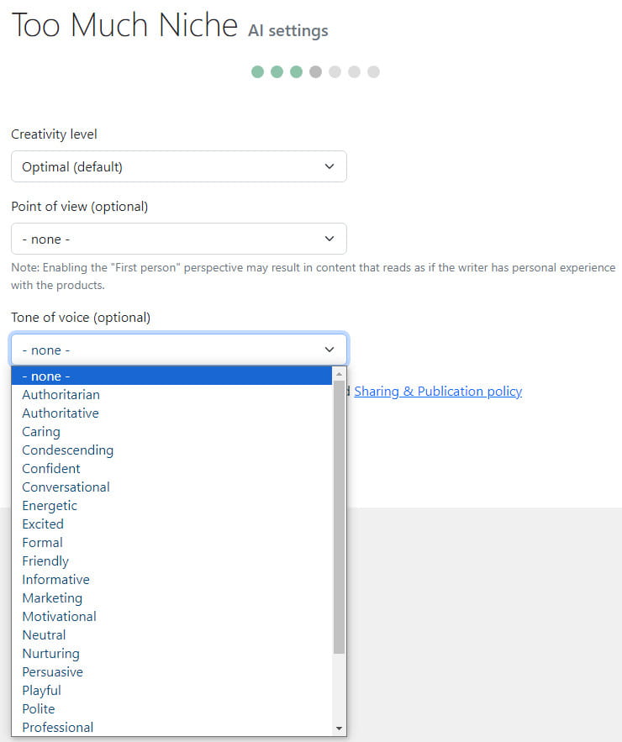Image resolution: width=622 pixels, height=742 pixels.
Task: Click the current fourth step dot
Action: click(x=316, y=72)
